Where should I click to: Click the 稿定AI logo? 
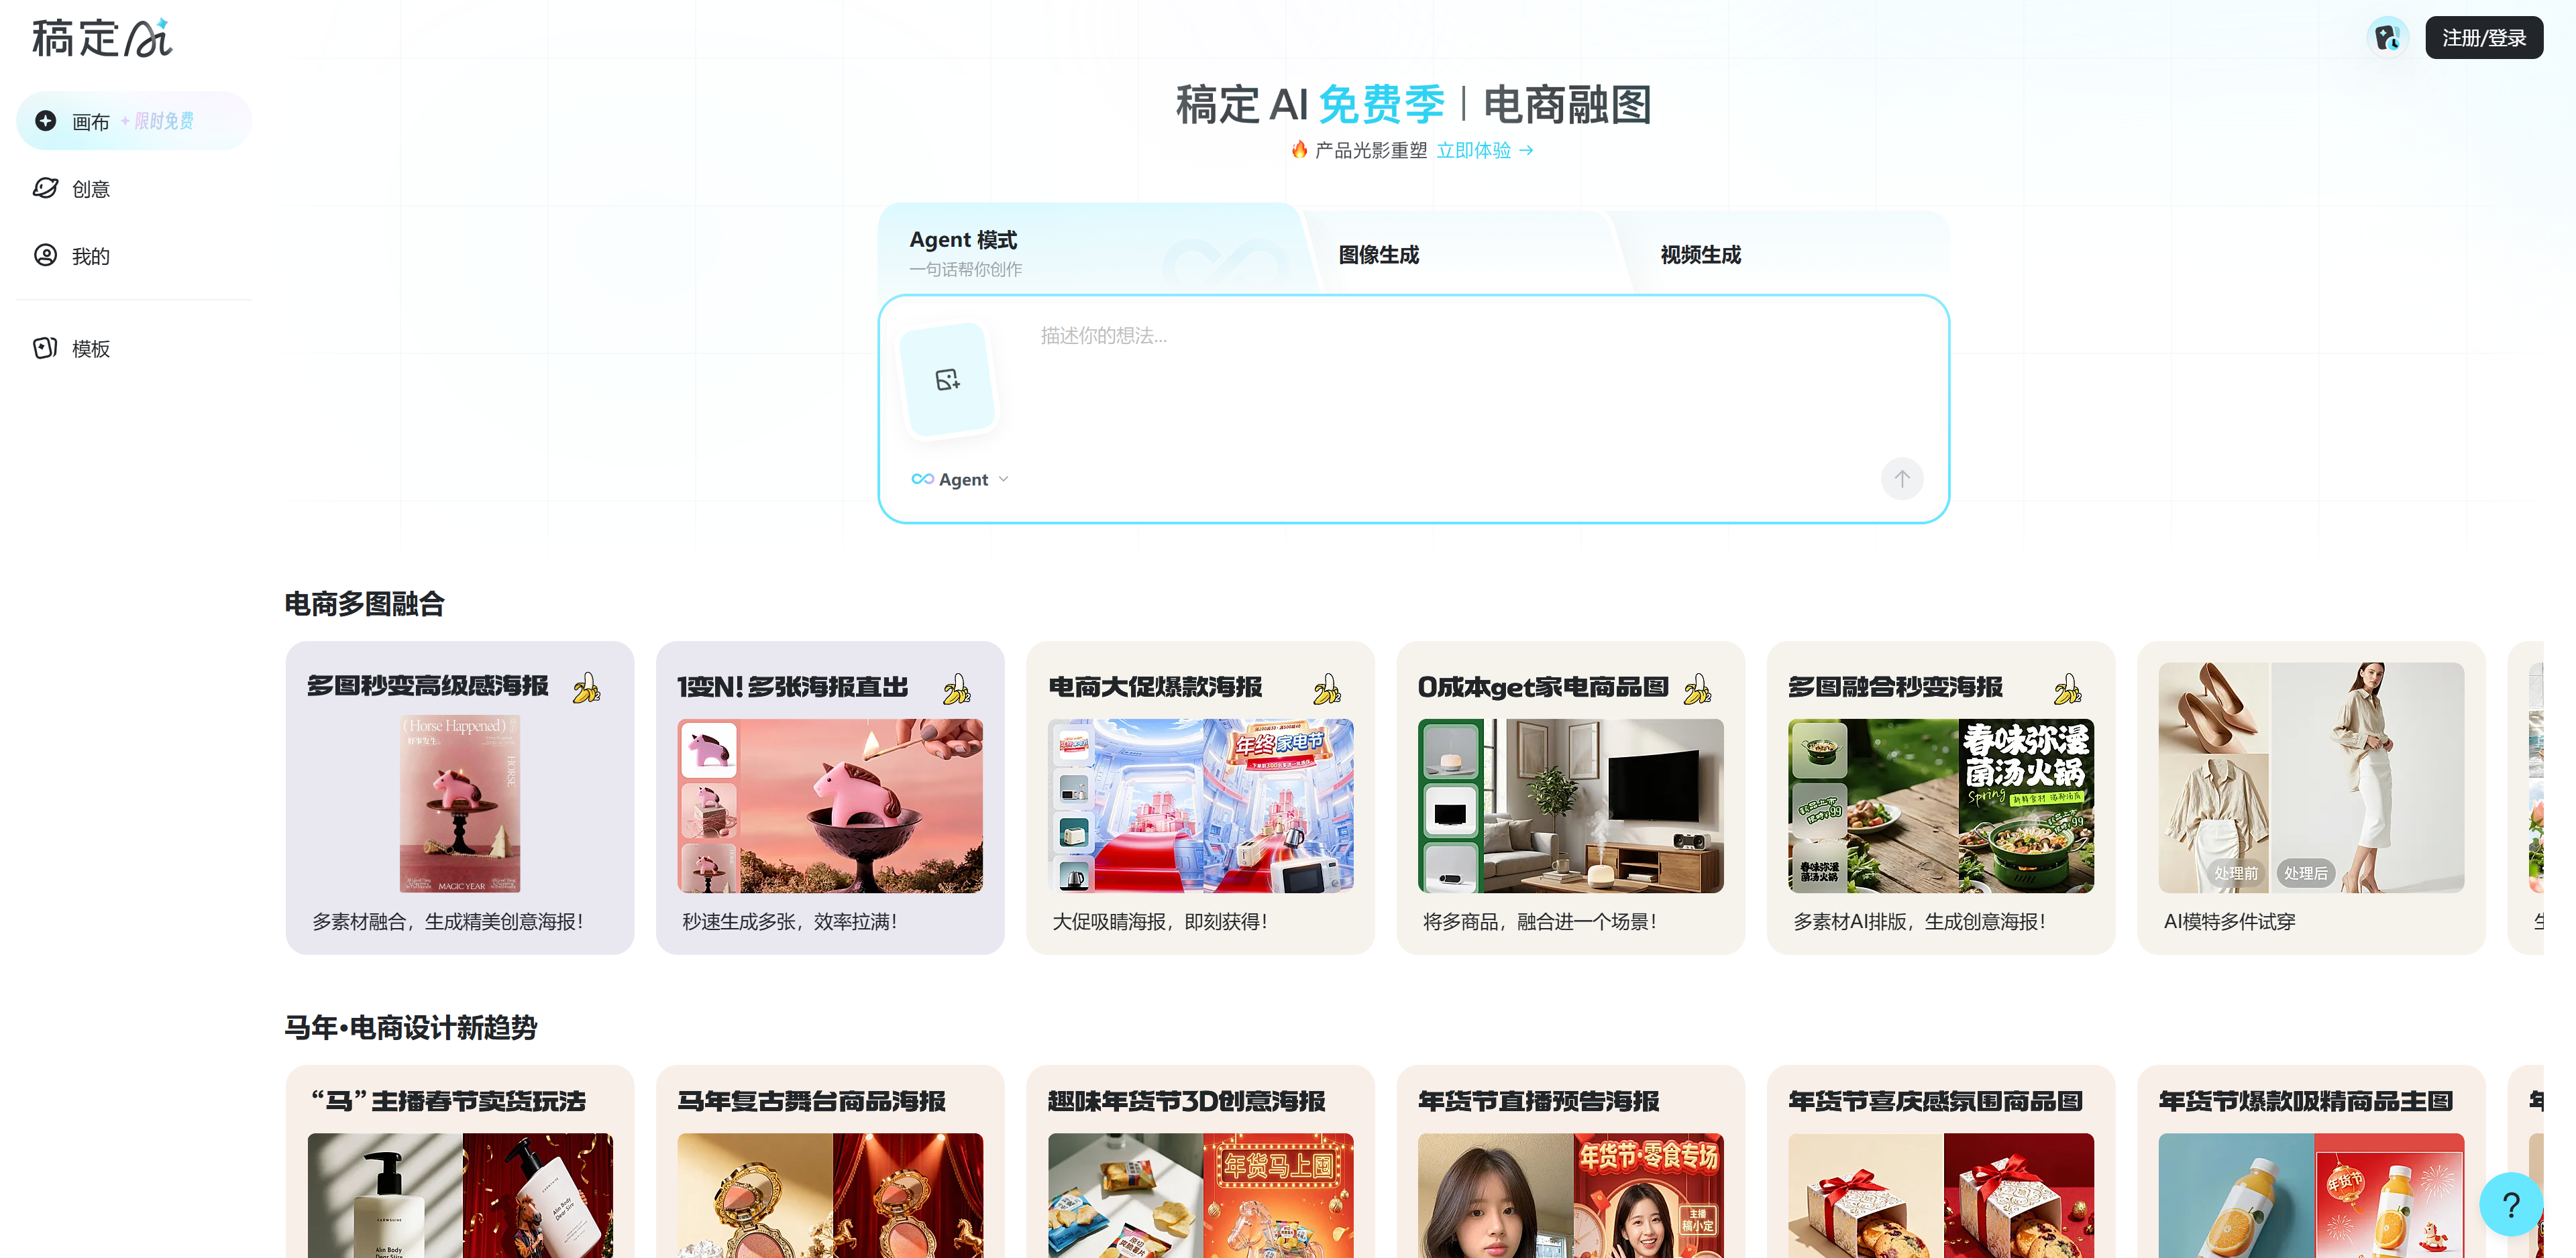click(x=102, y=38)
